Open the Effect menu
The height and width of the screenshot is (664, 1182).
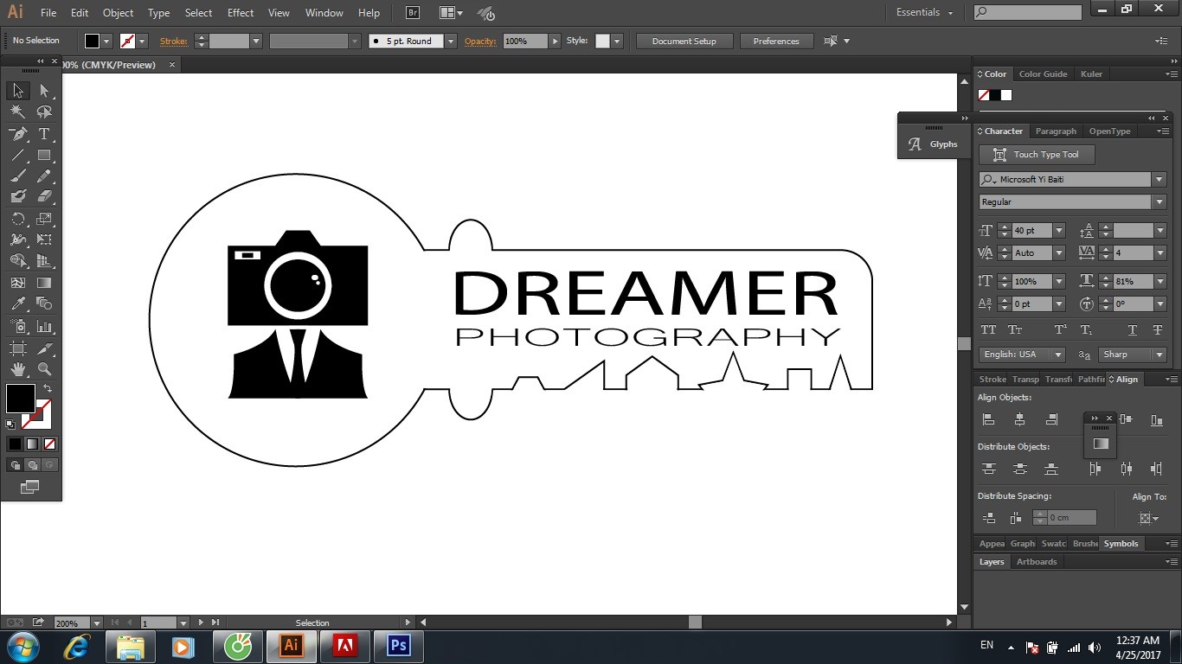point(241,13)
